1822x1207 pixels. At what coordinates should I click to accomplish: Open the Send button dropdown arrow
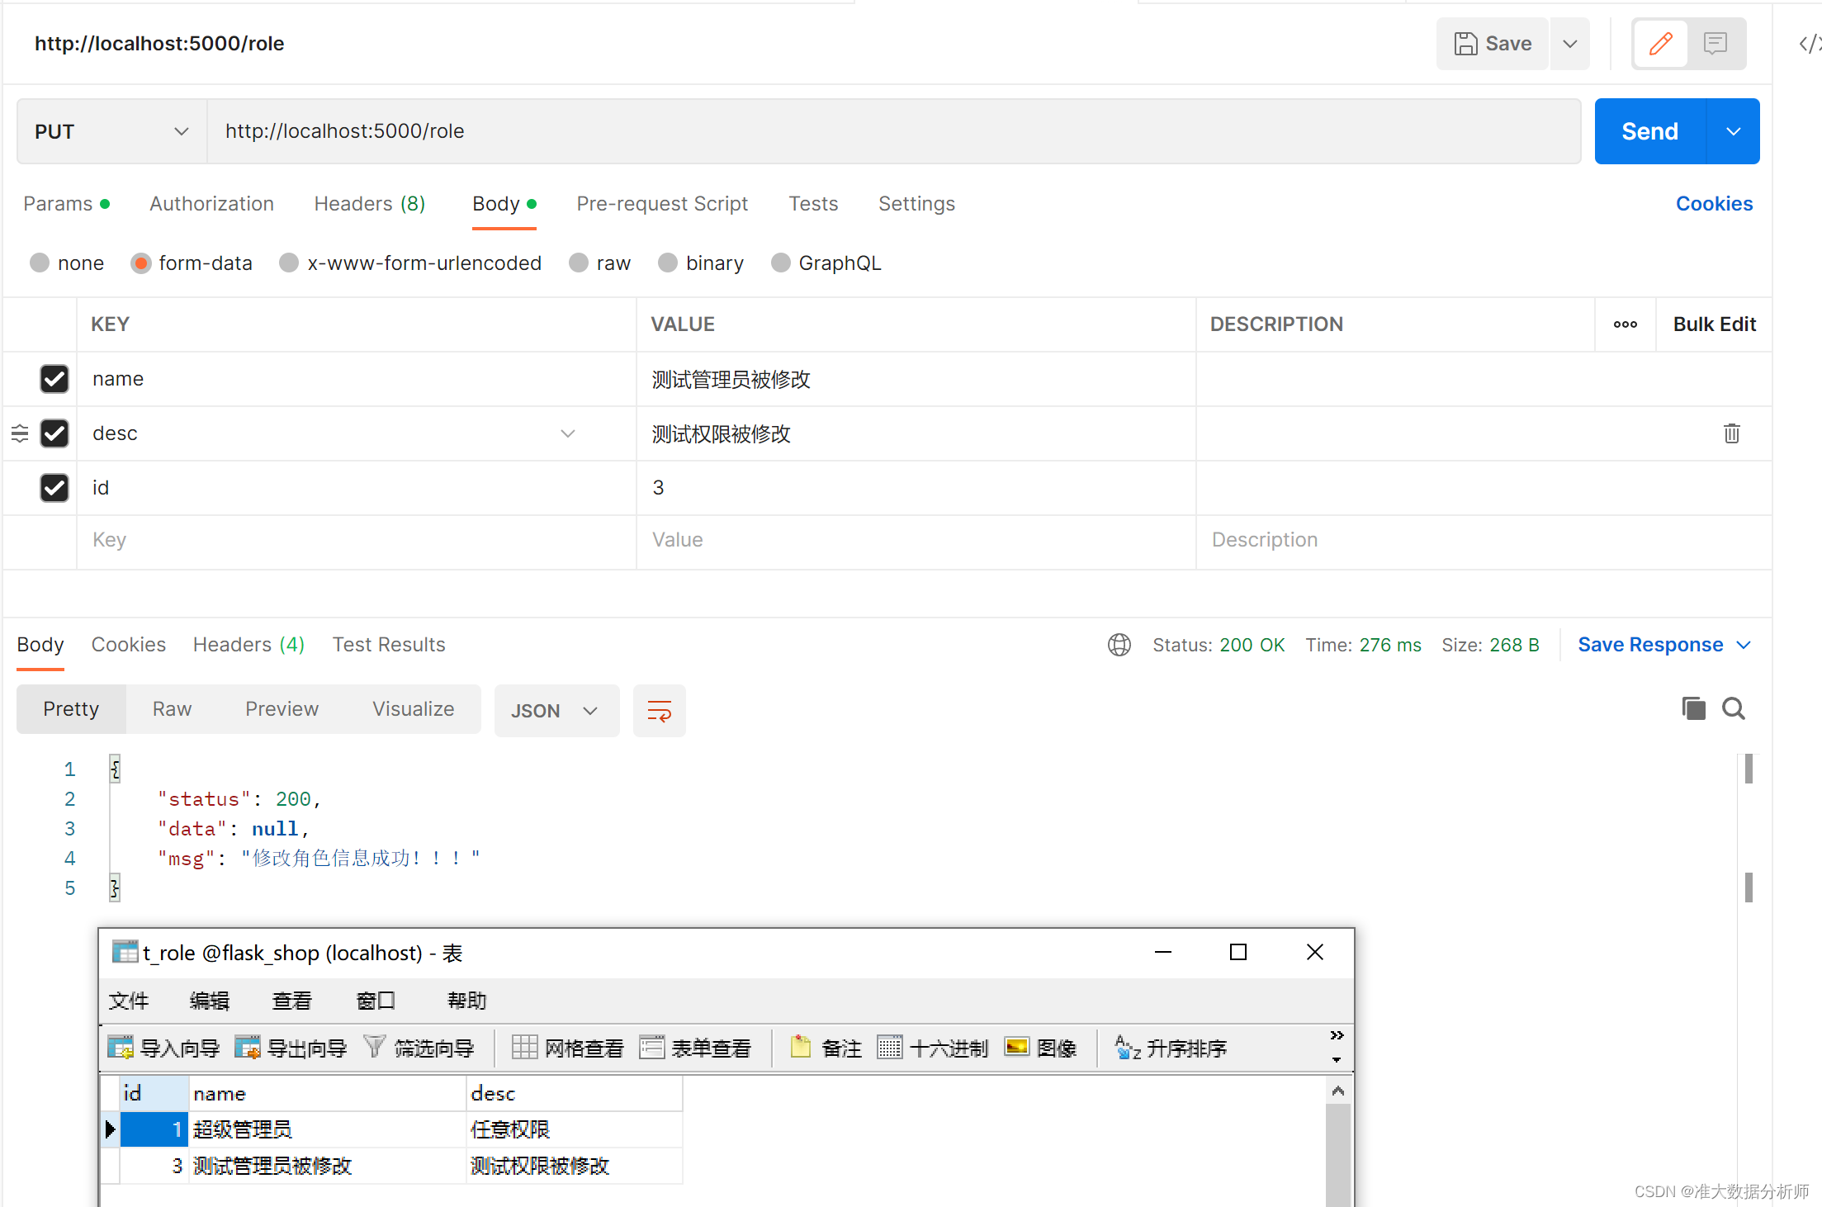[1733, 131]
